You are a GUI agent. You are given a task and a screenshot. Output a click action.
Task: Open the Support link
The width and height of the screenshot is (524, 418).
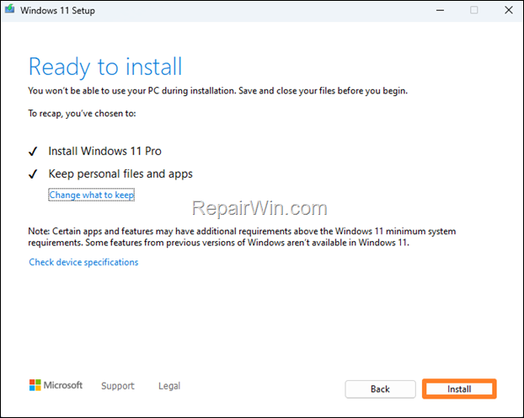click(118, 386)
